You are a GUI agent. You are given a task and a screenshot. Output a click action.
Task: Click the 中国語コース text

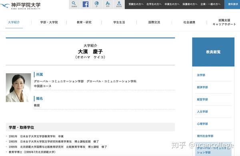[42, 86]
